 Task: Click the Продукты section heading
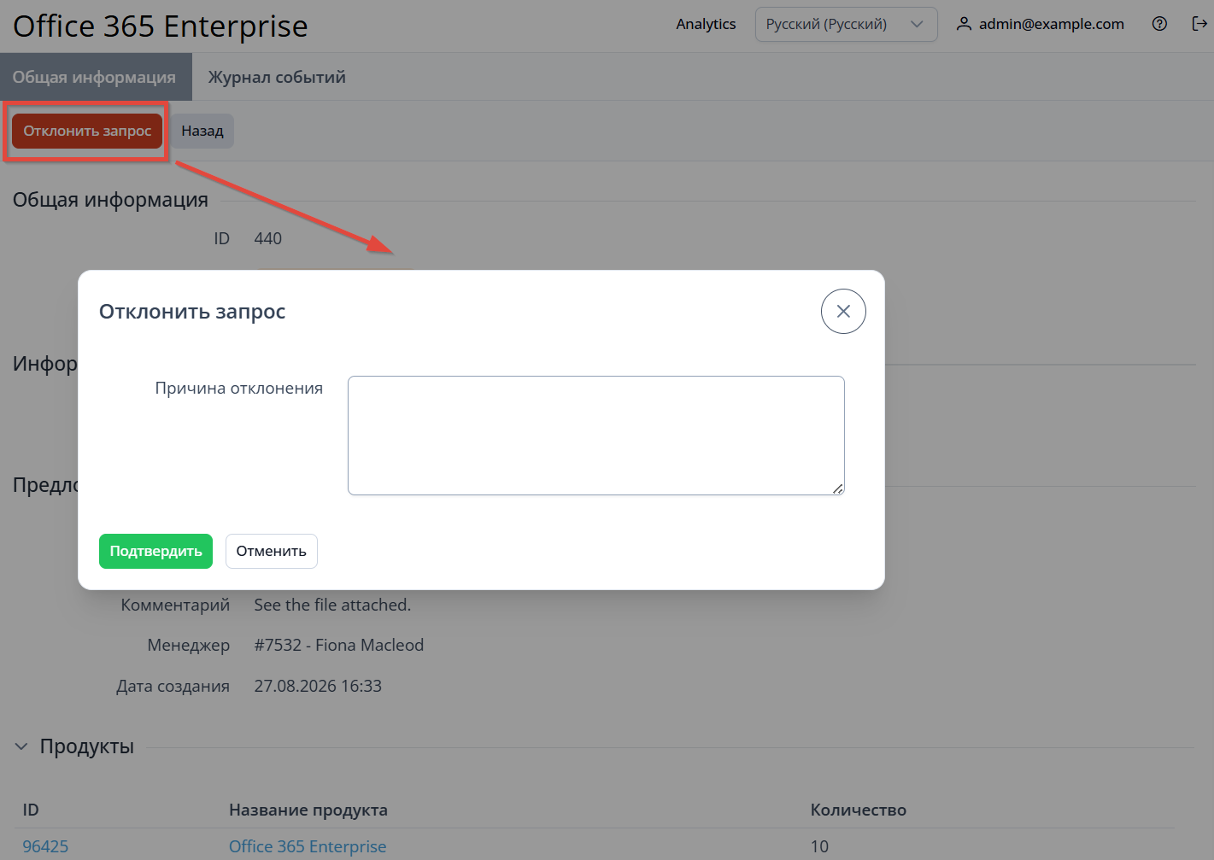[87, 746]
